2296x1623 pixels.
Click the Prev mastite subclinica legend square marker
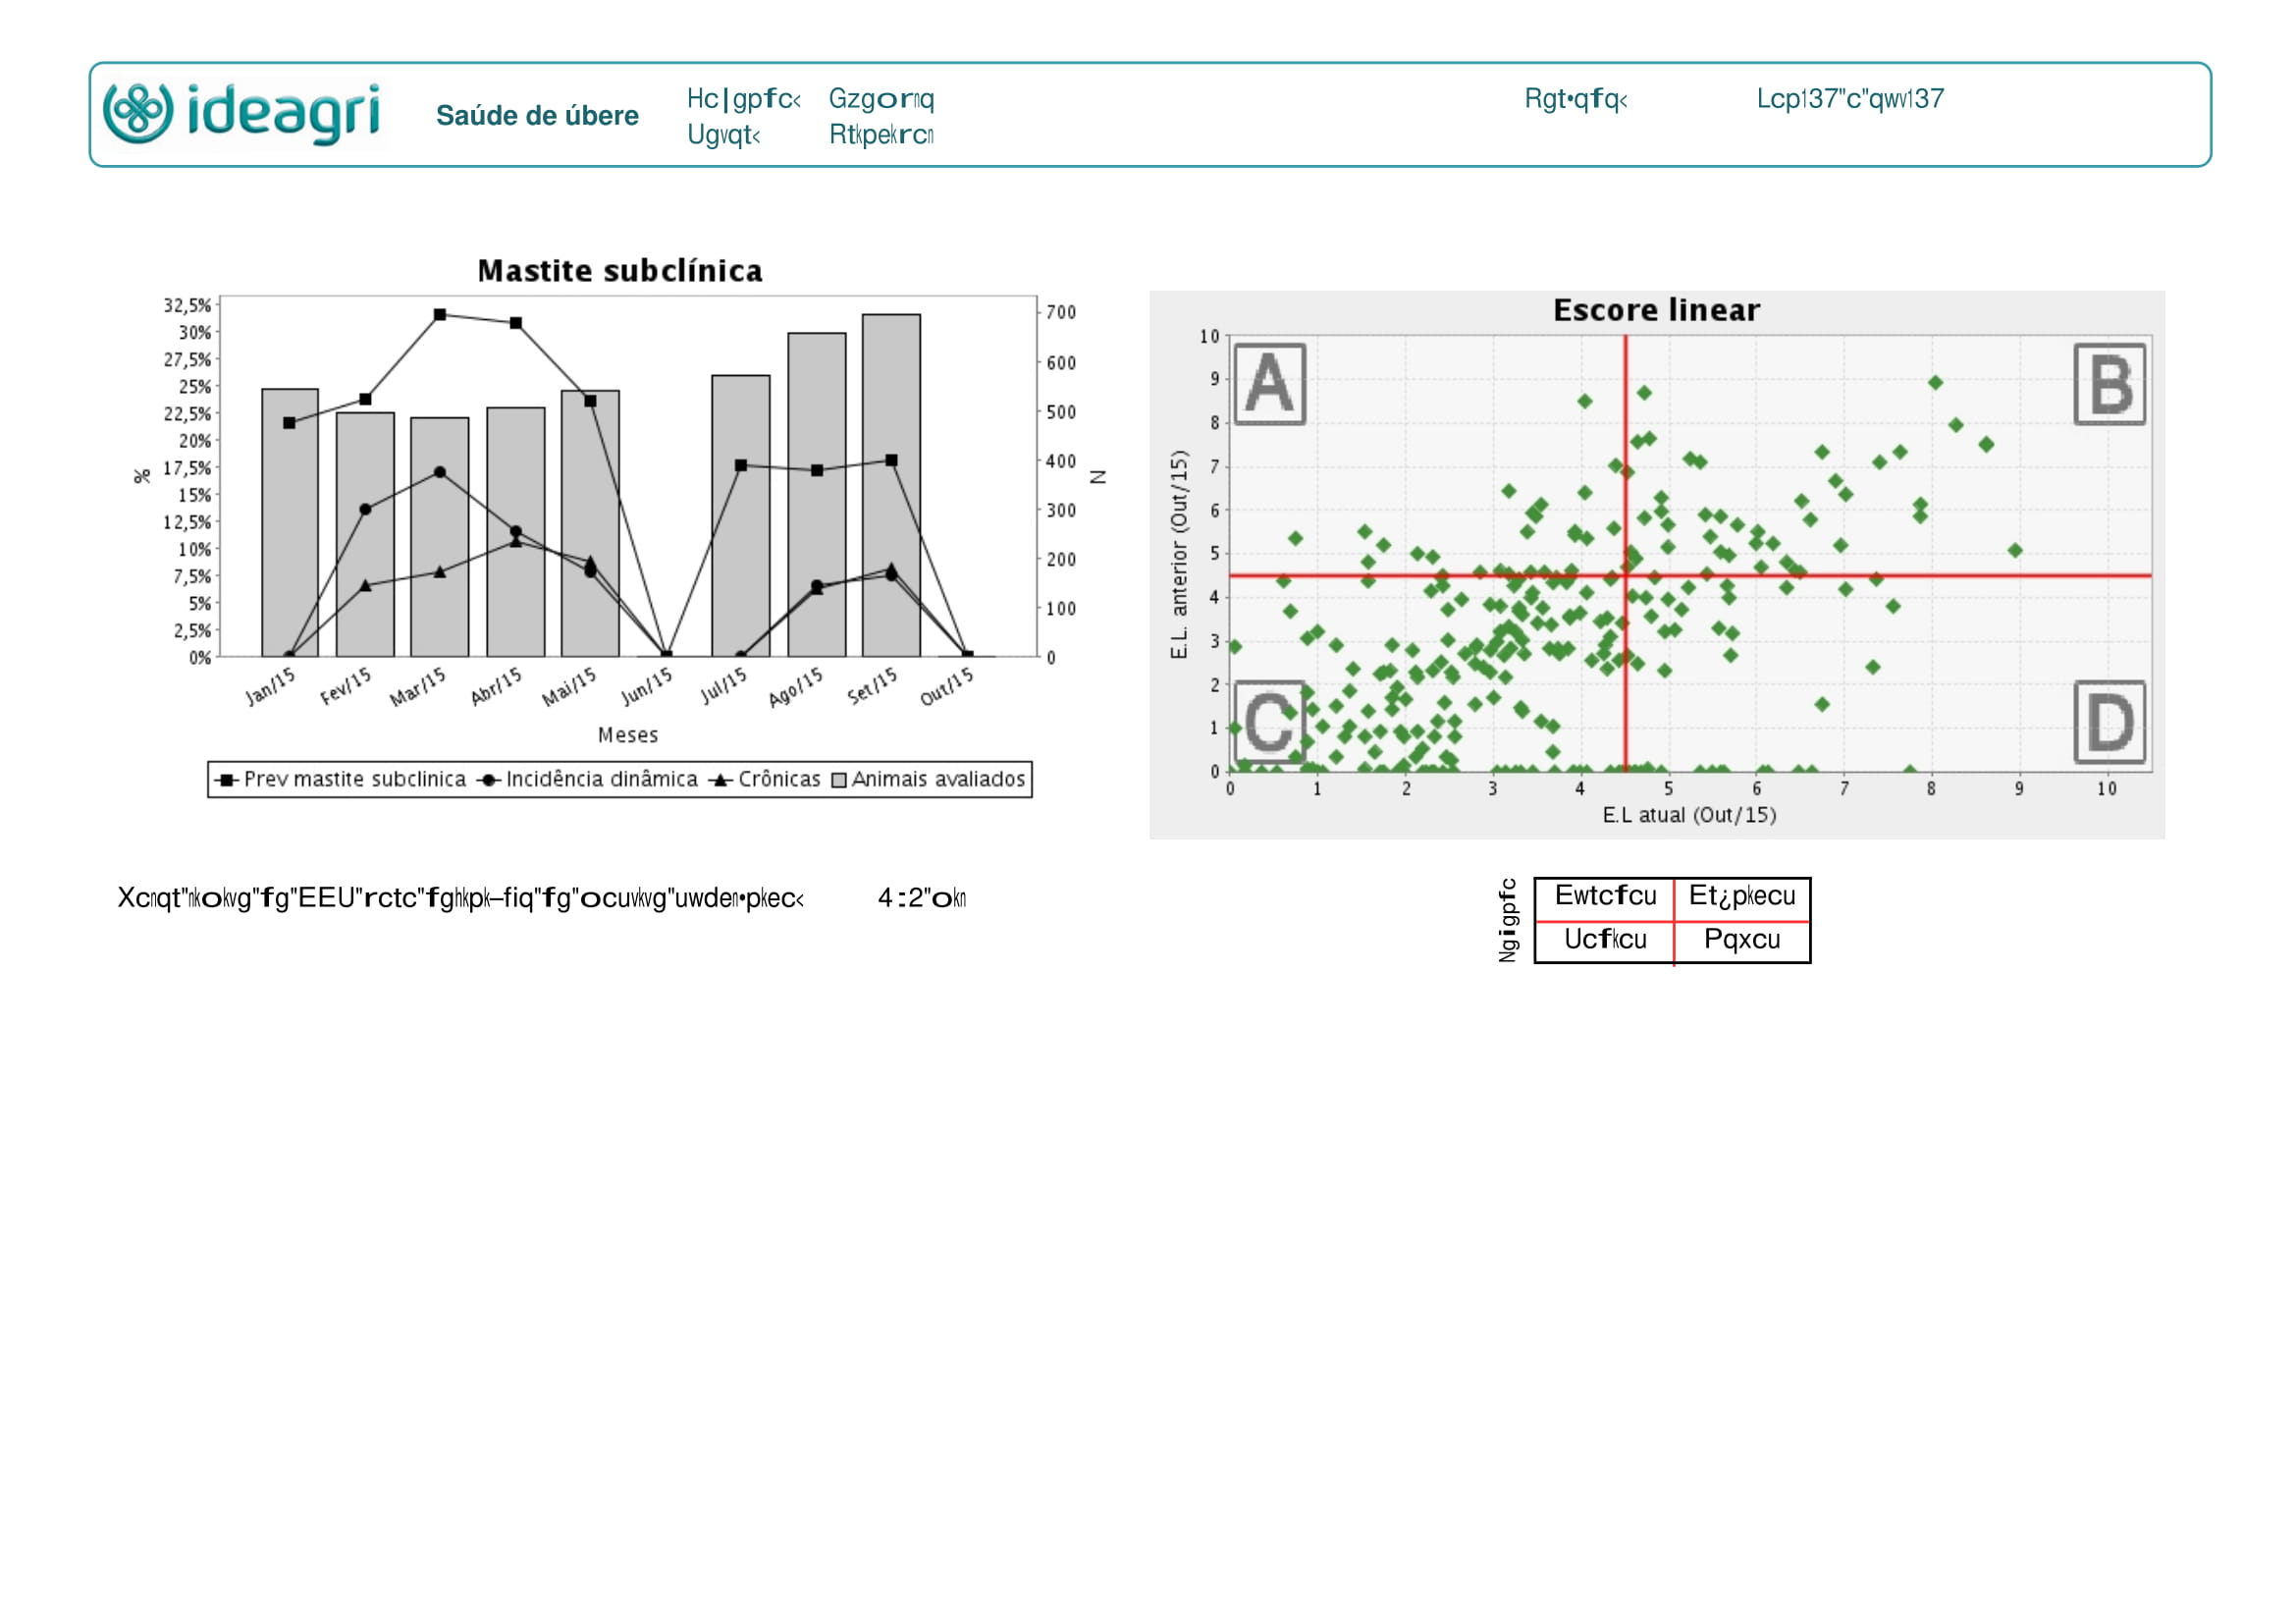227,780
